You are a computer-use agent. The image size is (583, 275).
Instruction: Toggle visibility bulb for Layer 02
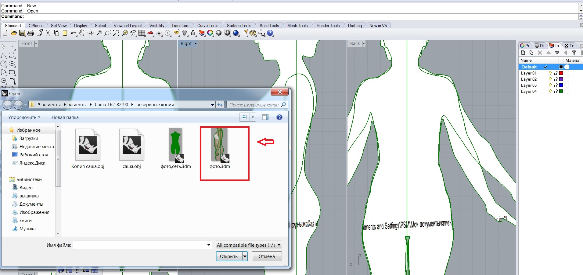pos(550,79)
